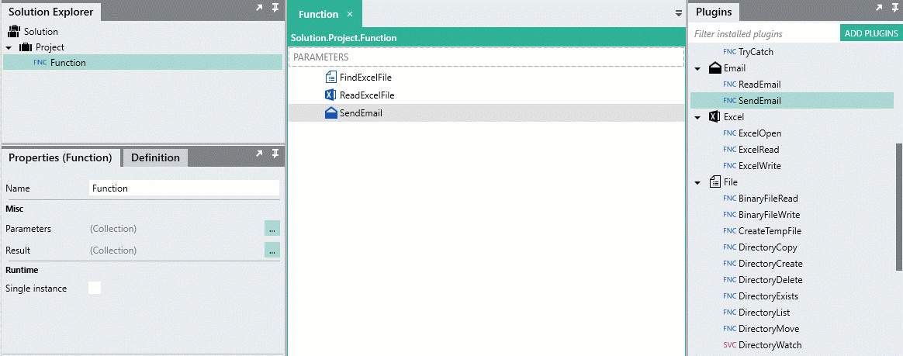Pop out the Properties panel

tap(259, 154)
